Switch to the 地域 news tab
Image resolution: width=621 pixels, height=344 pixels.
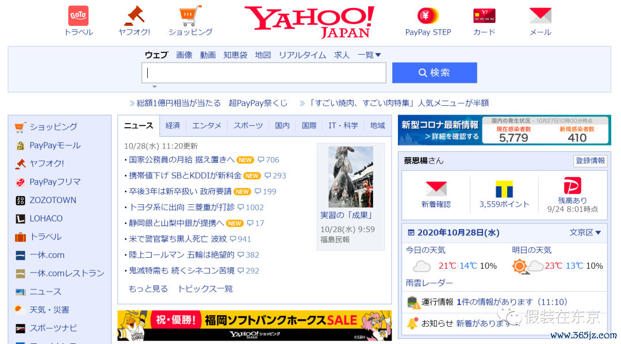pyautogui.click(x=377, y=125)
